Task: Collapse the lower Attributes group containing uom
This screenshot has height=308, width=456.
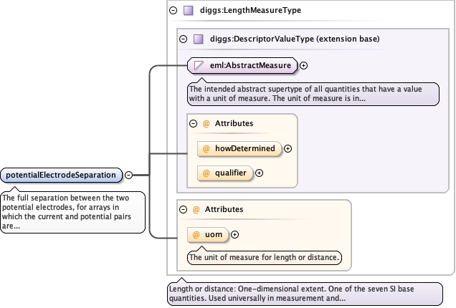Action: click(184, 209)
